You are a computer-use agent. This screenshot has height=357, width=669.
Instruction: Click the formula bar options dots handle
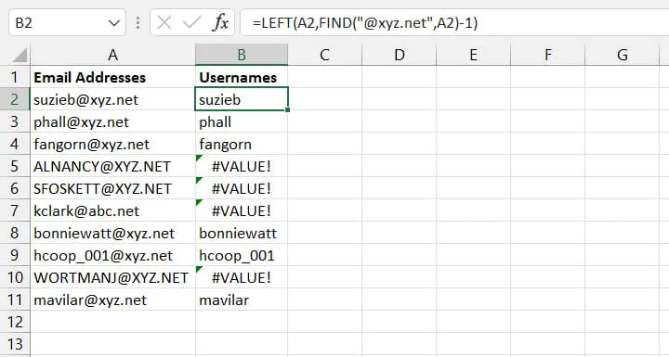tap(138, 22)
